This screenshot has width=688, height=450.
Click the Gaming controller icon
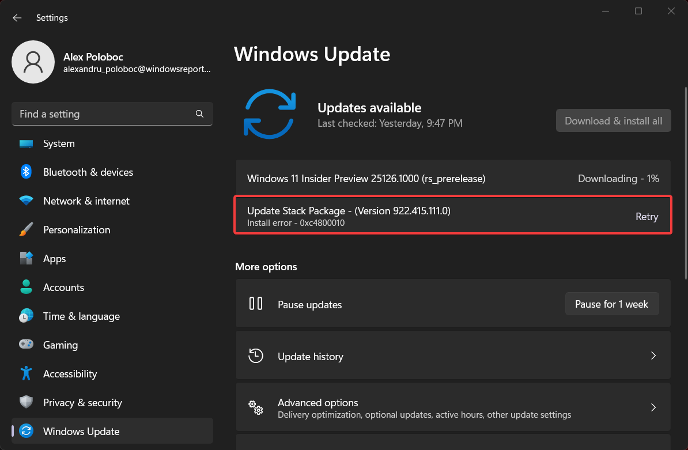(26, 345)
